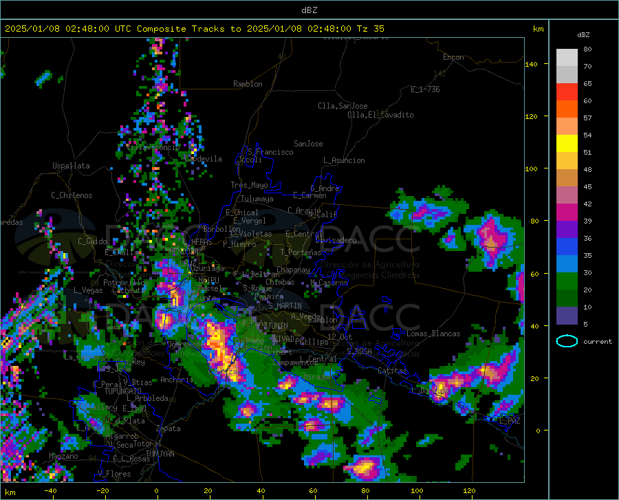
Task: Click the orange 57–60 dBZ legend swatch
Action: (x=567, y=109)
